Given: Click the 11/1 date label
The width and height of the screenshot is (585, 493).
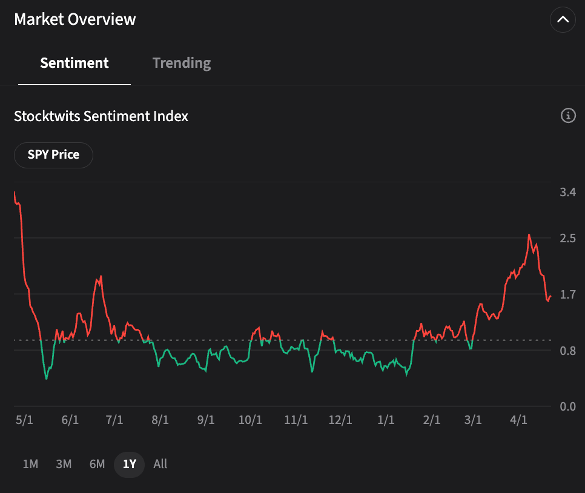Looking at the screenshot, I should point(296,420).
